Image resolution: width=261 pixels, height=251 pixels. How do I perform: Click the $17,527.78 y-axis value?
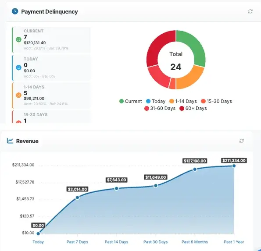[25, 182]
